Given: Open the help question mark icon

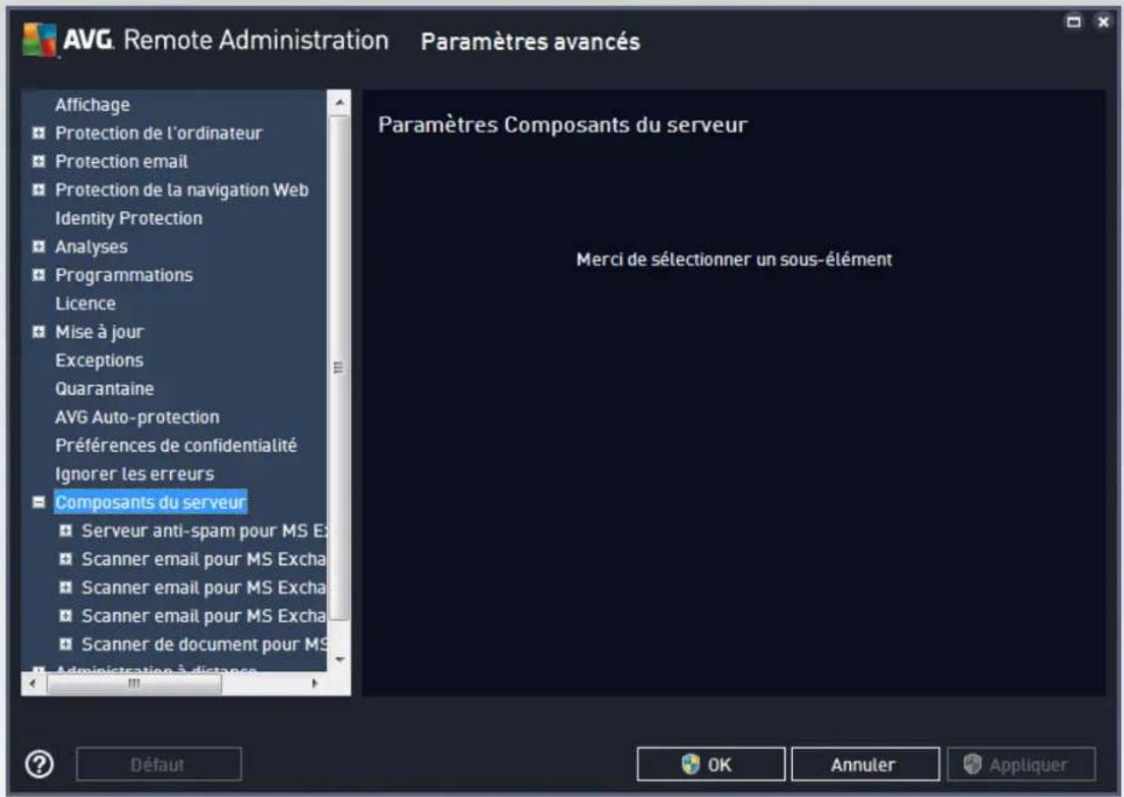Looking at the screenshot, I should tap(40, 764).
